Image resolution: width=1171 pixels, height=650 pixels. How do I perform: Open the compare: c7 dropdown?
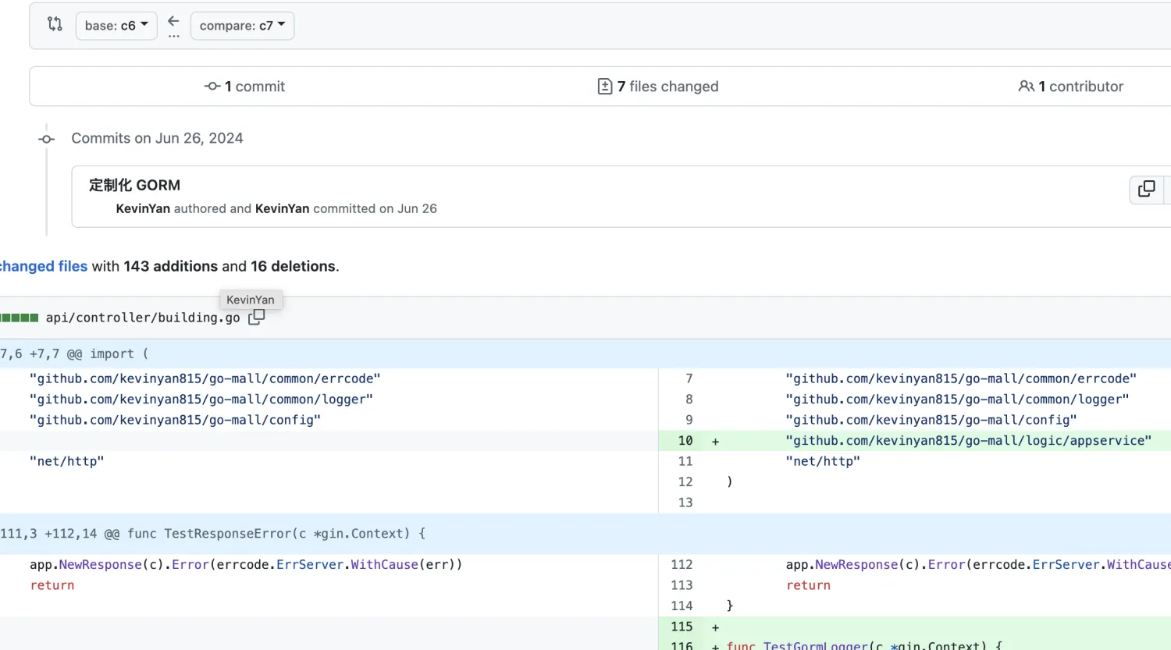(x=242, y=26)
